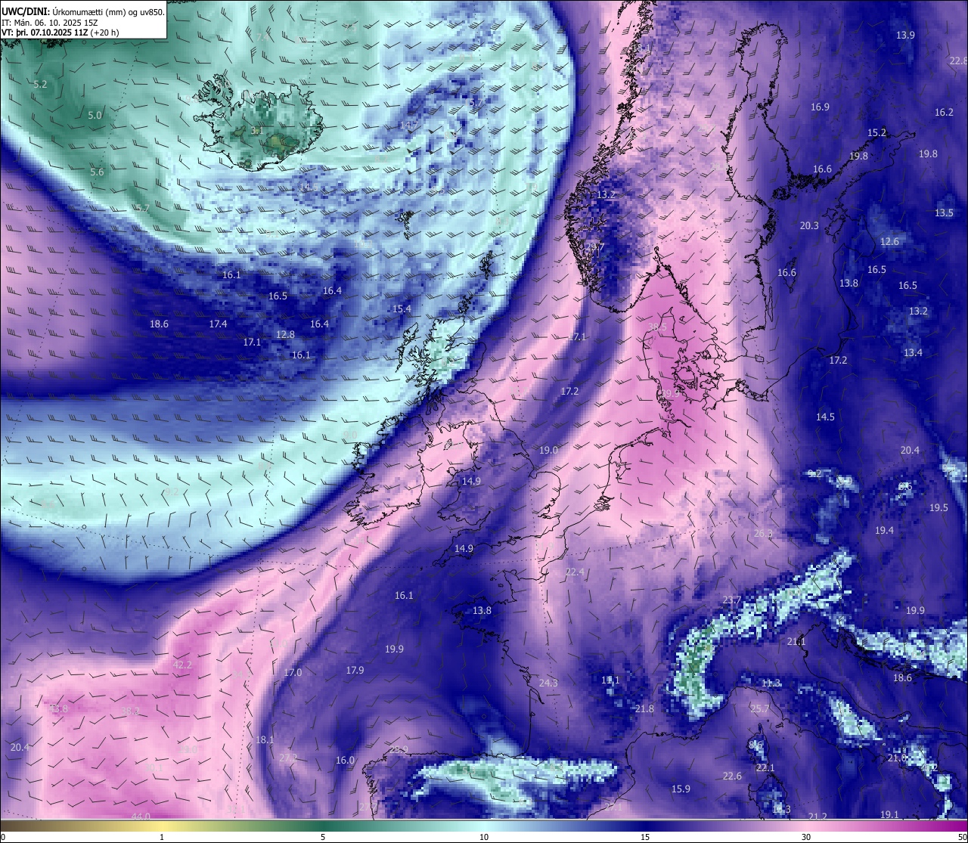Click the 5.2 value label
The height and width of the screenshot is (843, 968).
click(40, 84)
